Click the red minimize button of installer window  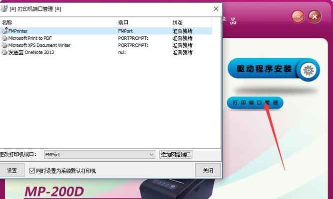[298, 16]
